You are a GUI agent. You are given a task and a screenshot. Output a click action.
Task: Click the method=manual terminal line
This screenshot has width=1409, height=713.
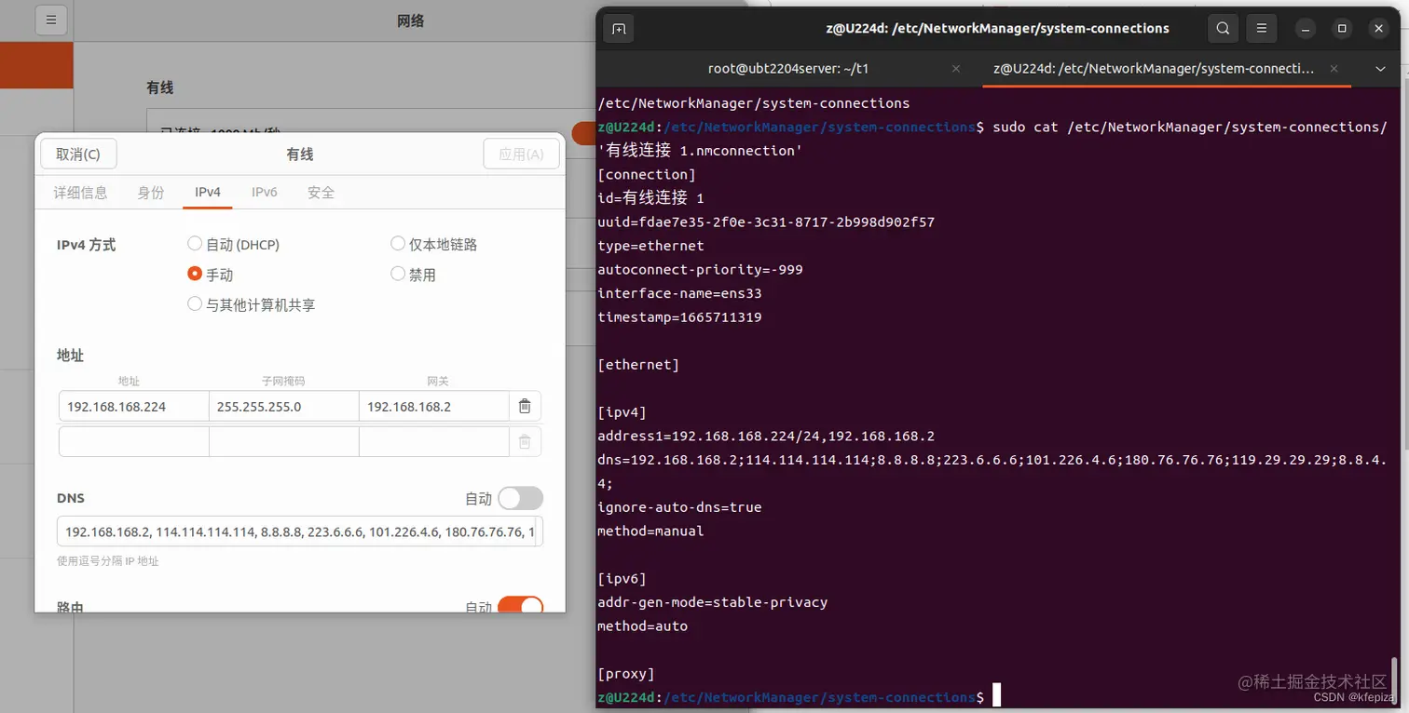(650, 531)
